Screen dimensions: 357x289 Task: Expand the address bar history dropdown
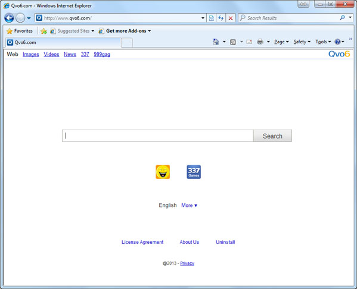(203, 18)
